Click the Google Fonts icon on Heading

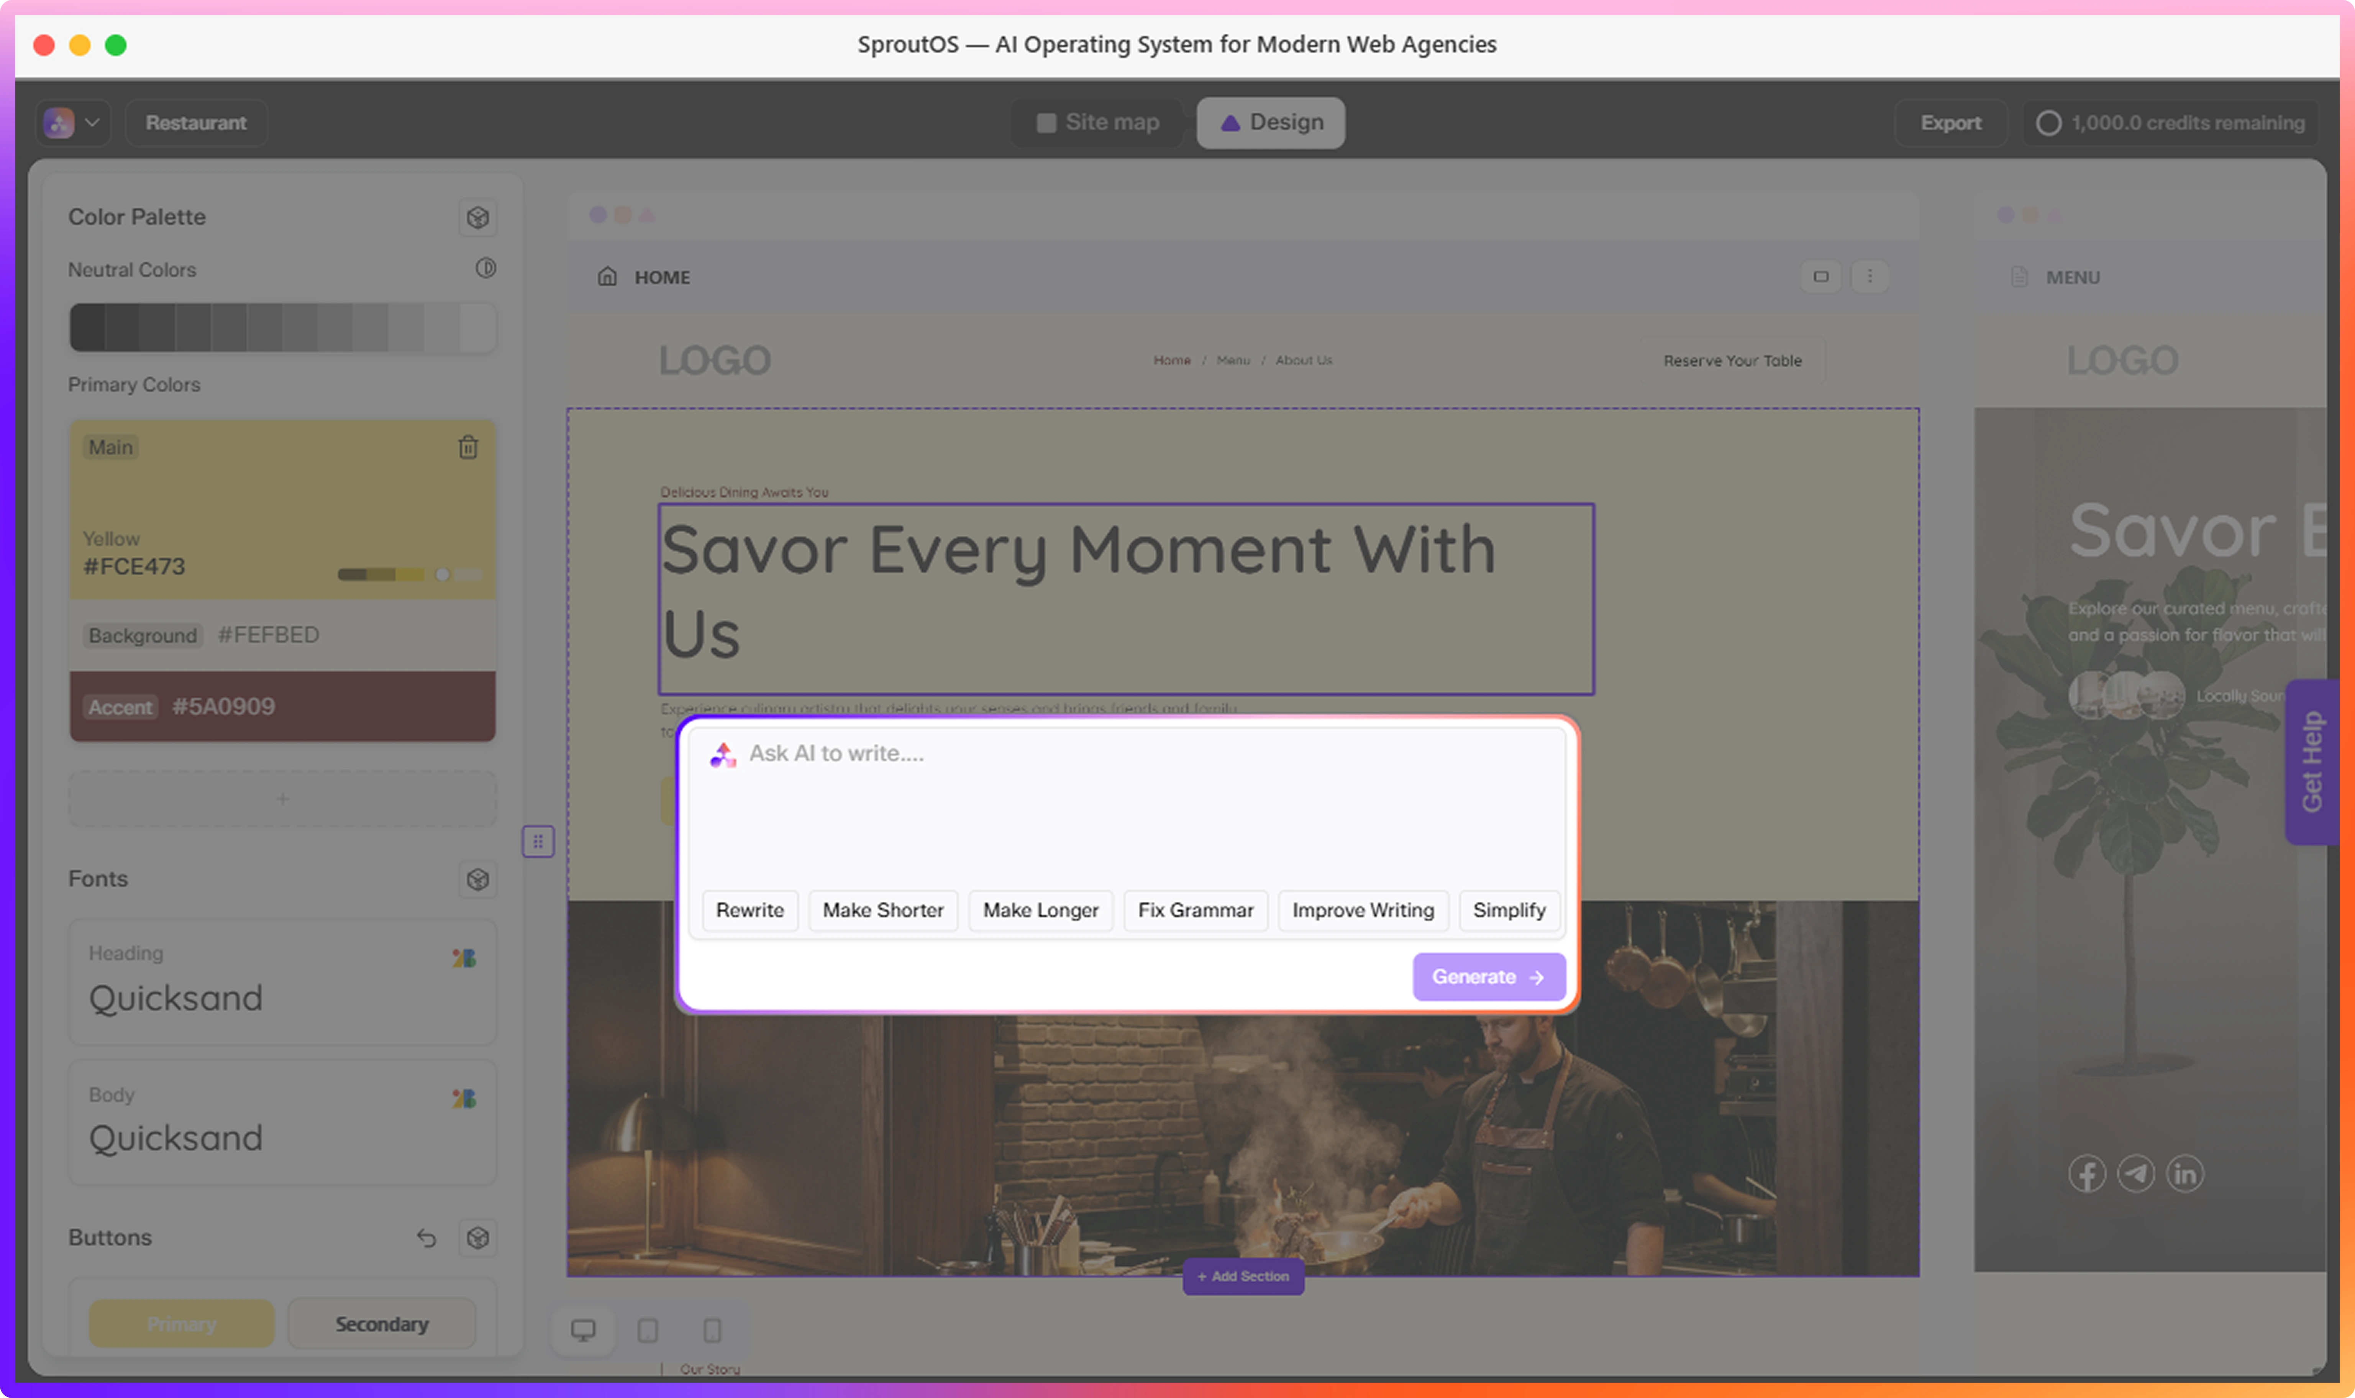pyautogui.click(x=464, y=958)
